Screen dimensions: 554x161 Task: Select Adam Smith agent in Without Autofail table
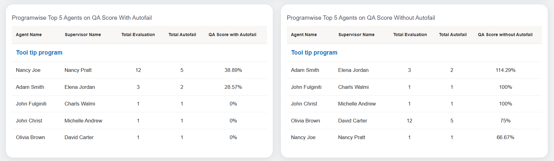click(x=305, y=70)
